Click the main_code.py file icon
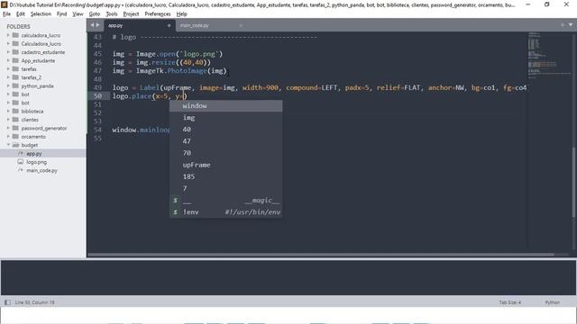 point(21,170)
